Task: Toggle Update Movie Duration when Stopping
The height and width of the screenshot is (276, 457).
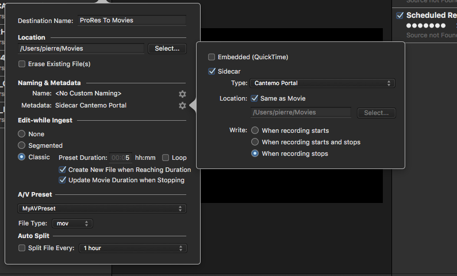Action: point(63,180)
